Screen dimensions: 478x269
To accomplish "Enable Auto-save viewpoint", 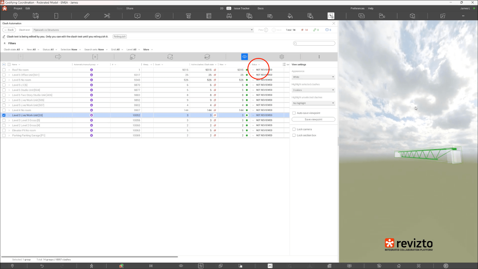I will pos(294,113).
